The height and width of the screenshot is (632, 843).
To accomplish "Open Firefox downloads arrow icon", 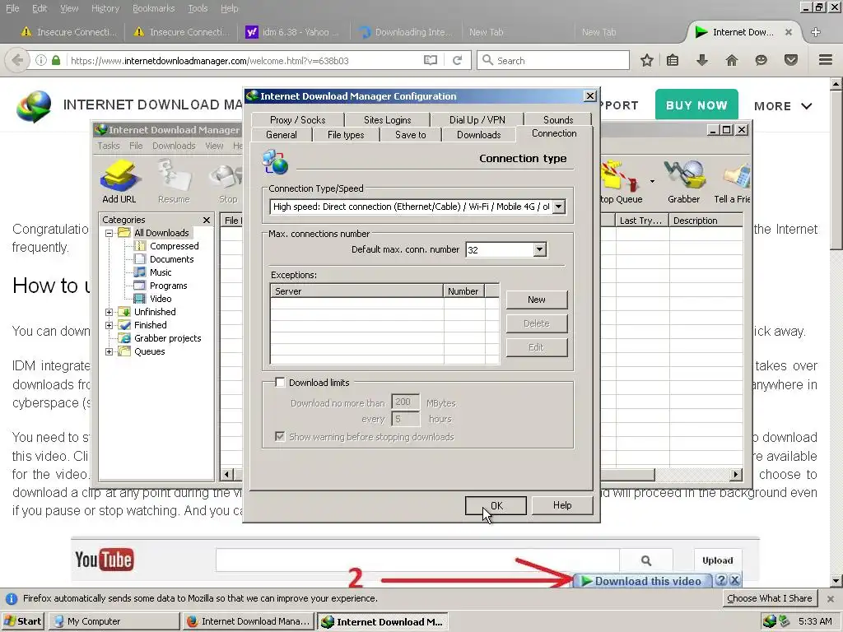I will pos(701,60).
